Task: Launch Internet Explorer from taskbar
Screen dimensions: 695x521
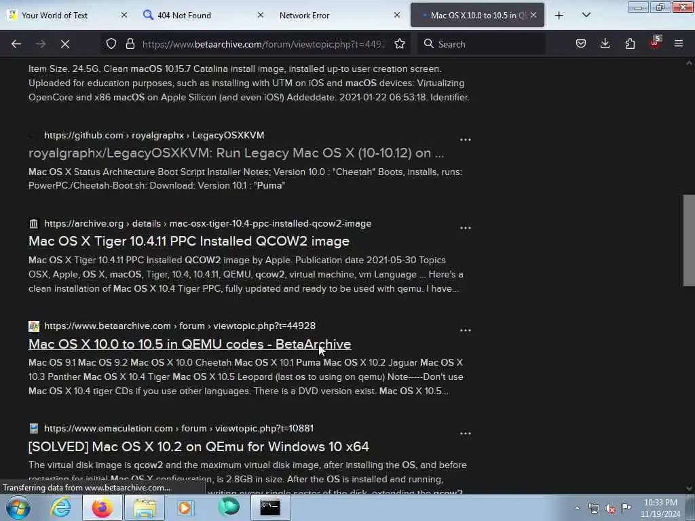Action: 60,507
